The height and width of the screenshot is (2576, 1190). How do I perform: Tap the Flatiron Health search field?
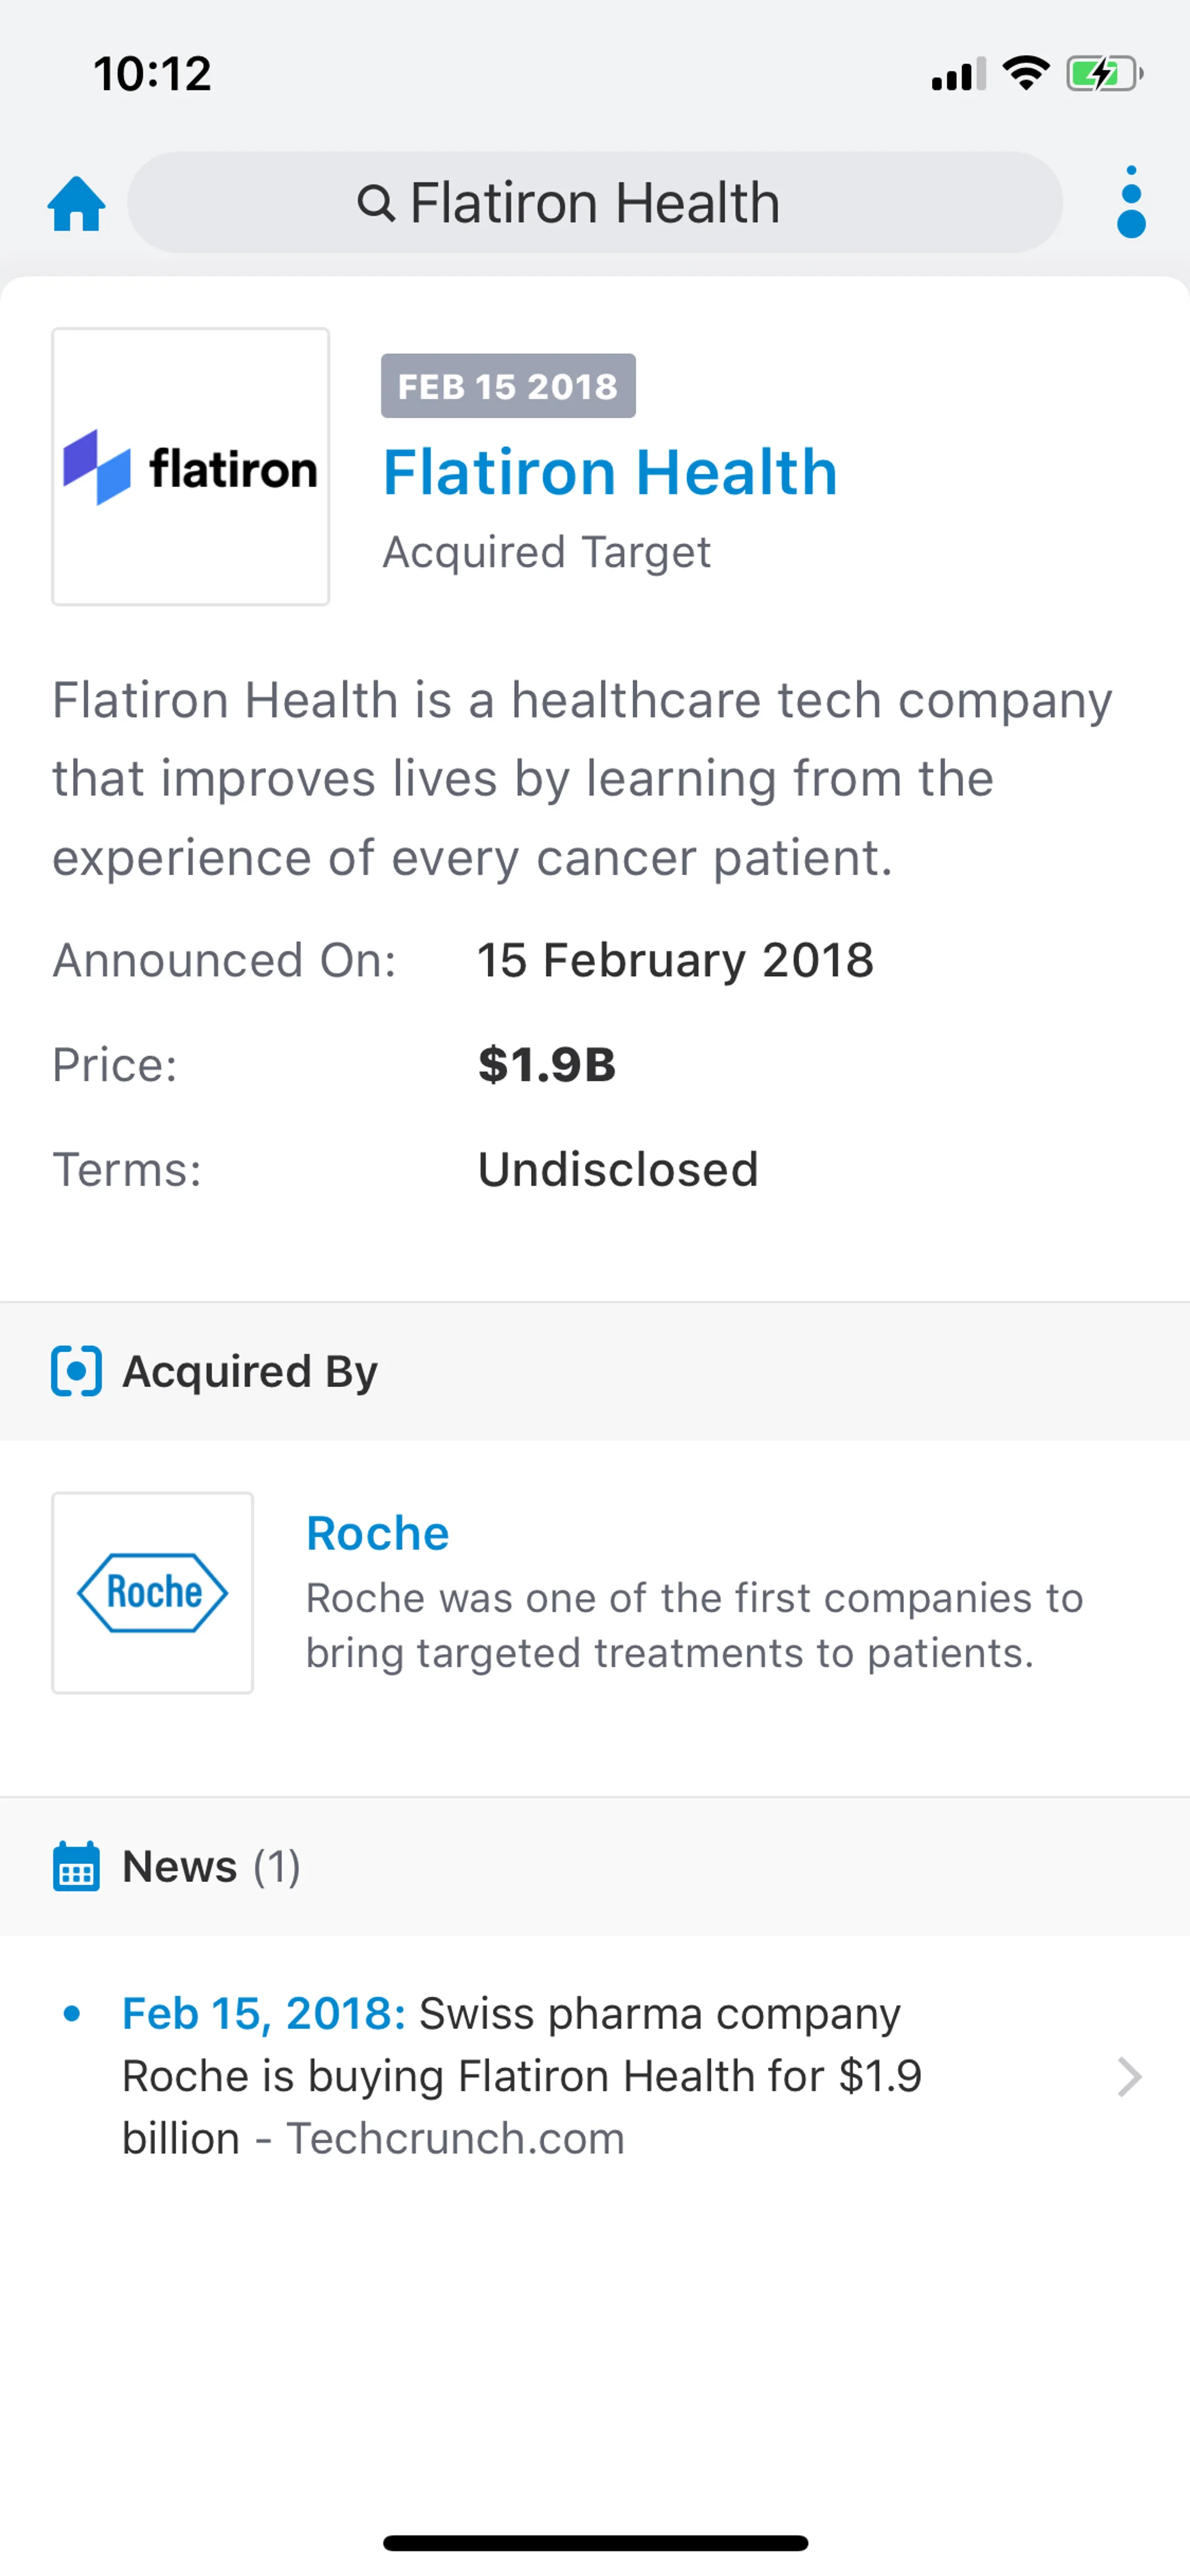594,203
